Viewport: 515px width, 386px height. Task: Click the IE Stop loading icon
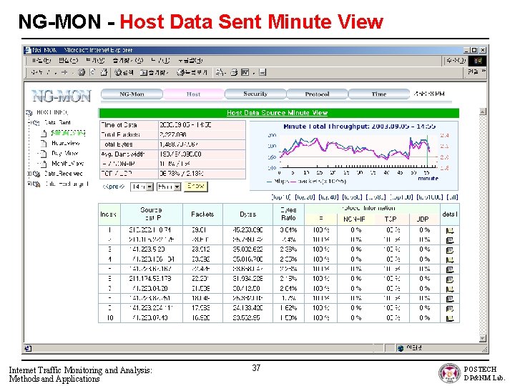tap(82, 72)
